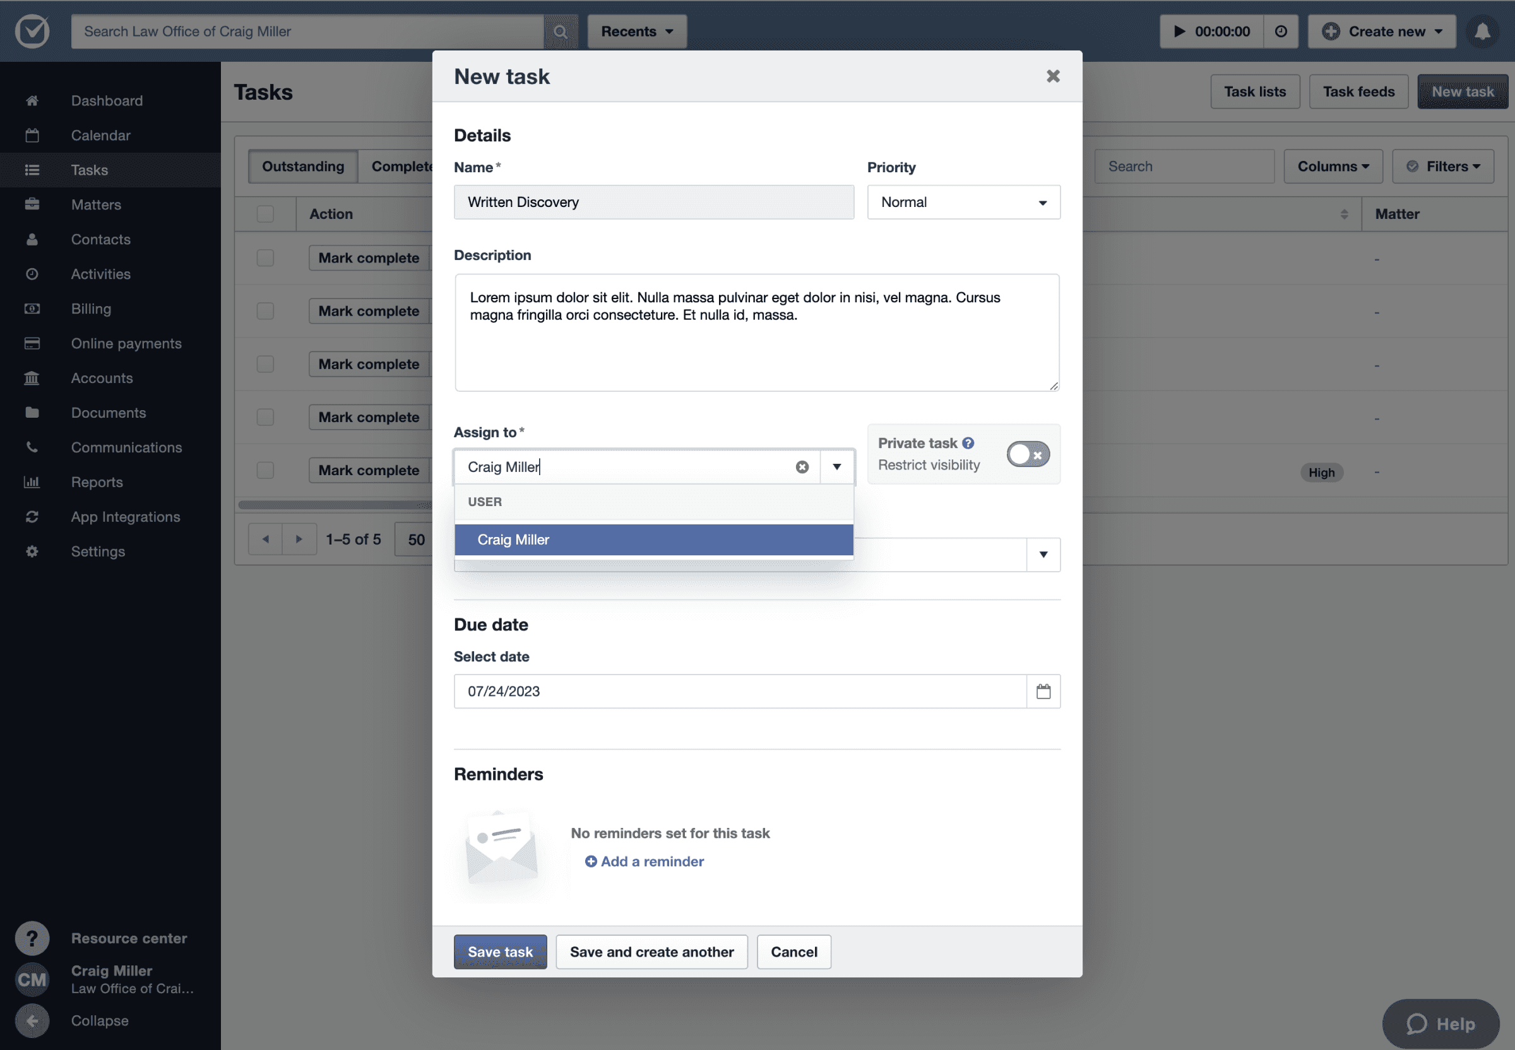1515x1050 pixels.
Task: Expand the Assign to dropdown arrow
Action: [836, 467]
